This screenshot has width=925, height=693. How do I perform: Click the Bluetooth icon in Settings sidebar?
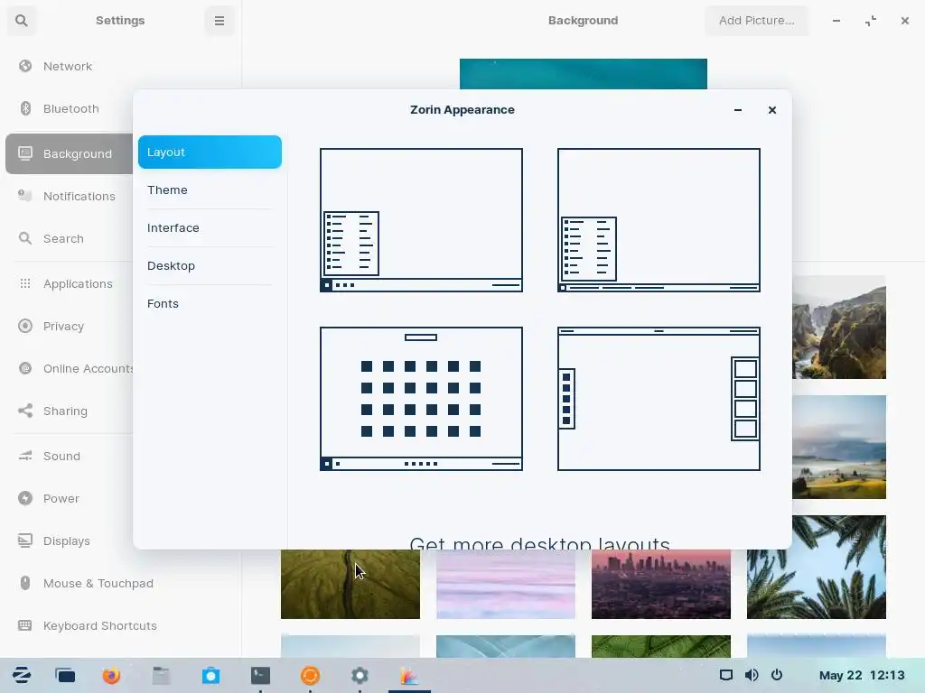point(25,108)
